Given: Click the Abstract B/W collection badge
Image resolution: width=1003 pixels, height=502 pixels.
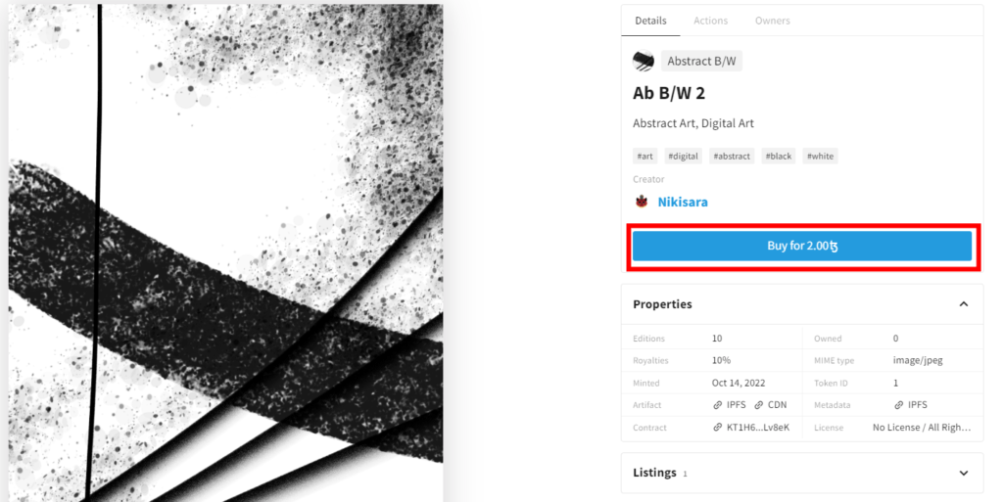Looking at the screenshot, I should click(x=701, y=62).
